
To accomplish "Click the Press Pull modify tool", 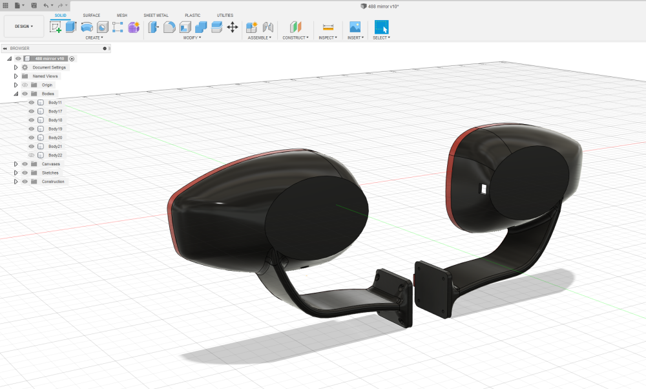I will (154, 27).
